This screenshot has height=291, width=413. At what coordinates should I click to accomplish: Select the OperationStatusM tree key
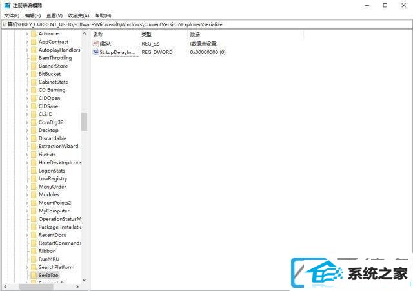[x=60, y=219]
